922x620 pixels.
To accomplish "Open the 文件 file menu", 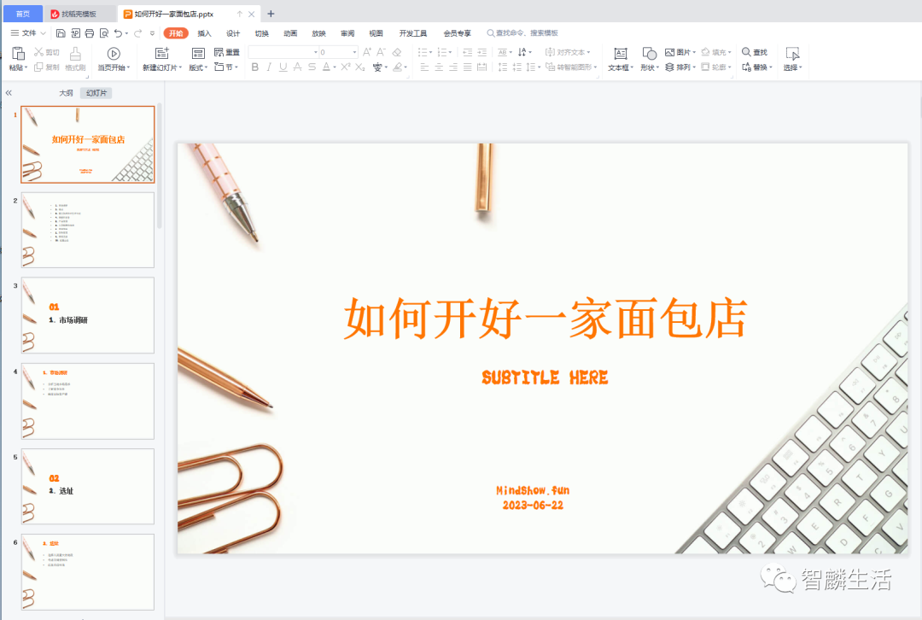I will click(29, 33).
